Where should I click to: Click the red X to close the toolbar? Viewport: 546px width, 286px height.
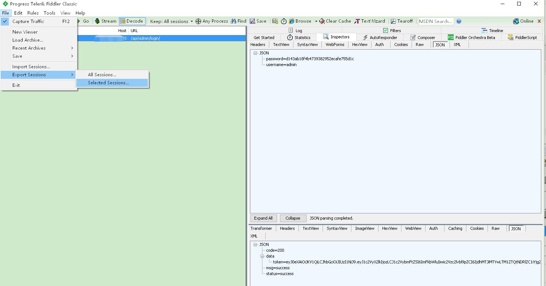[539, 21]
